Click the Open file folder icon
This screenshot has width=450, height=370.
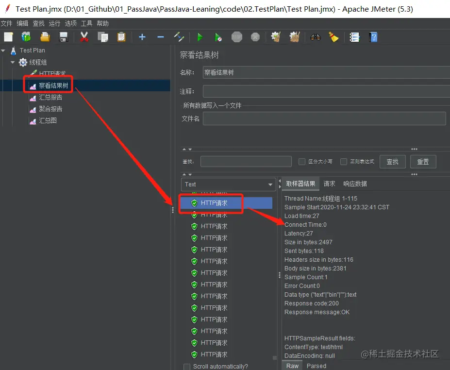pyautogui.click(x=45, y=37)
